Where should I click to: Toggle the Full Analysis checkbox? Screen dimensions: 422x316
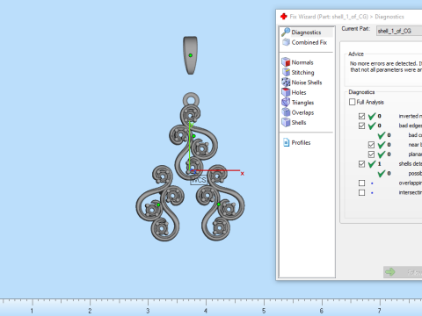point(353,102)
